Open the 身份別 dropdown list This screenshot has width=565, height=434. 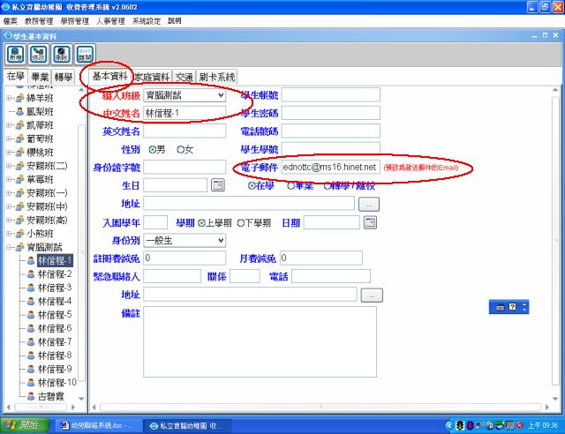point(220,239)
